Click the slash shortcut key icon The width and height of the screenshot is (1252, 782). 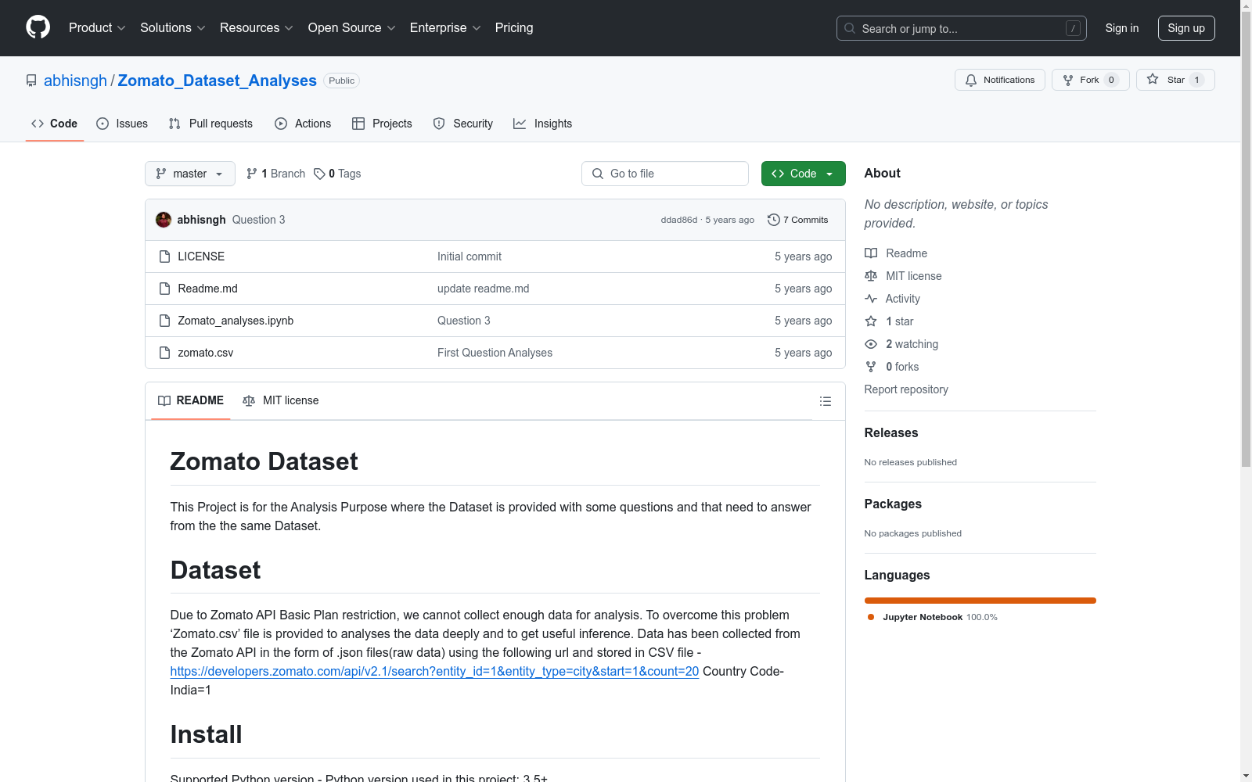point(1073,28)
